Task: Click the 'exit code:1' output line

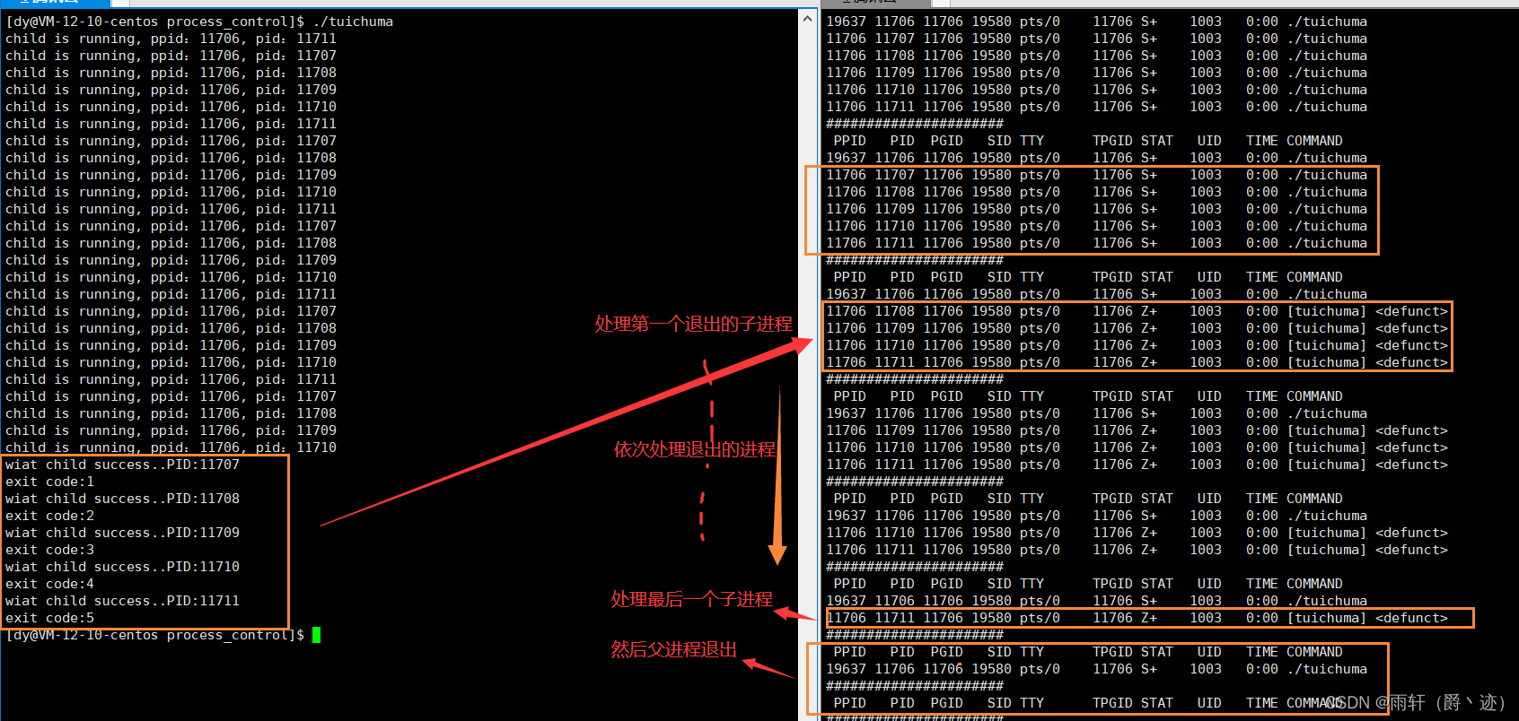Action: pyautogui.click(x=49, y=482)
